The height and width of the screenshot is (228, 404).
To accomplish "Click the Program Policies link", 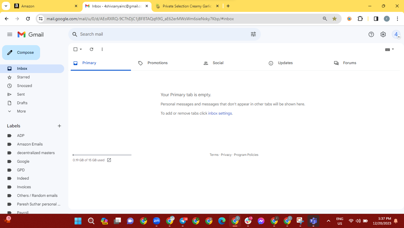I will (246, 155).
